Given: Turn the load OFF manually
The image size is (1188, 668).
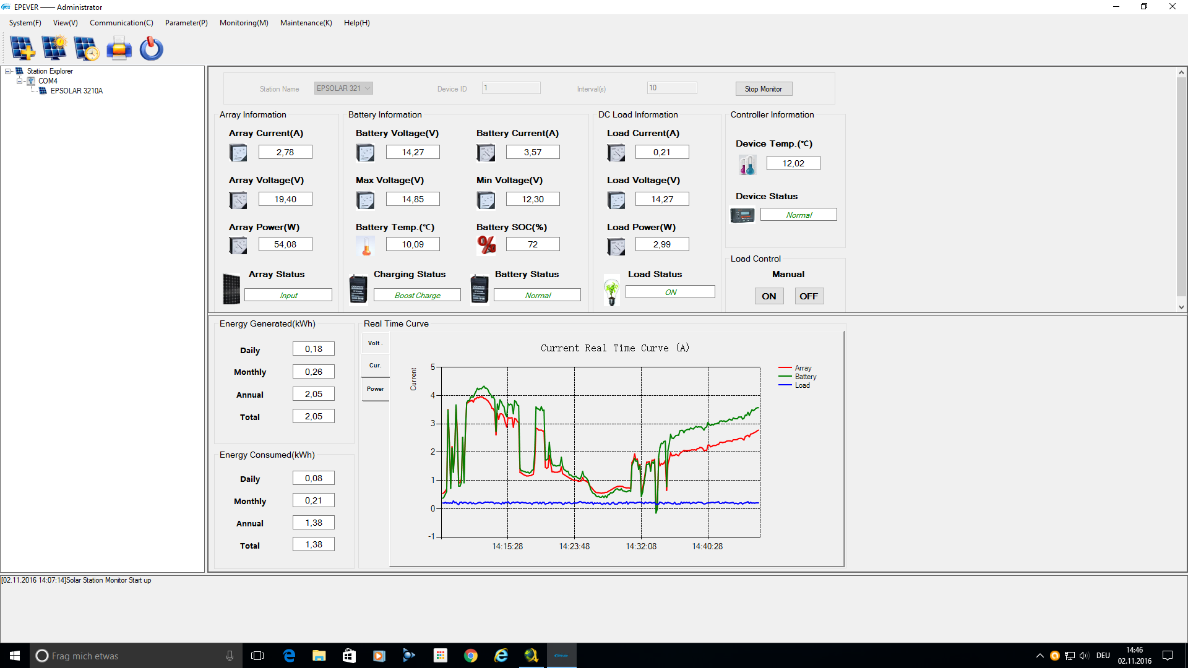Looking at the screenshot, I should 808,296.
